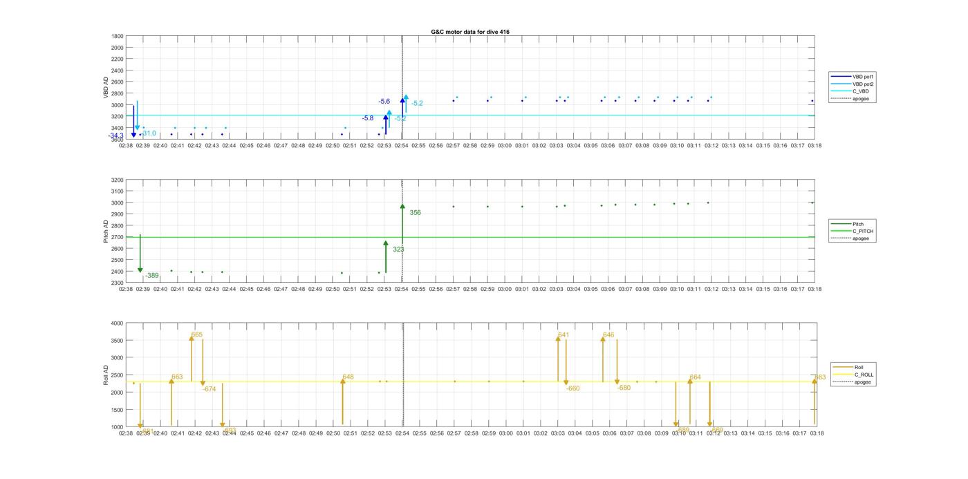
Task: Click the '-34.3' annotation in VBD plot
Action: tap(115, 136)
